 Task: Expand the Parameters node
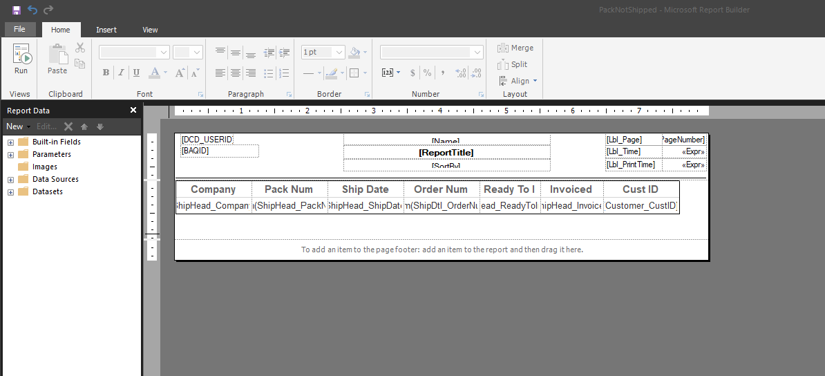(x=10, y=155)
